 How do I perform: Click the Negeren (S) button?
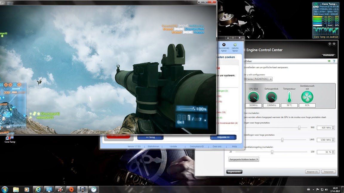pos(312,172)
